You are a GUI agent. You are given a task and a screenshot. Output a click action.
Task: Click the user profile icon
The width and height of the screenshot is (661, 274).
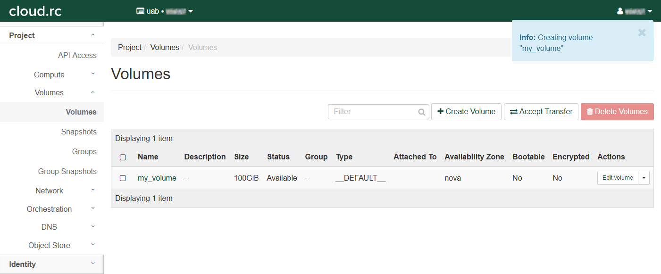pyautogui.click(x=620, y=11)
